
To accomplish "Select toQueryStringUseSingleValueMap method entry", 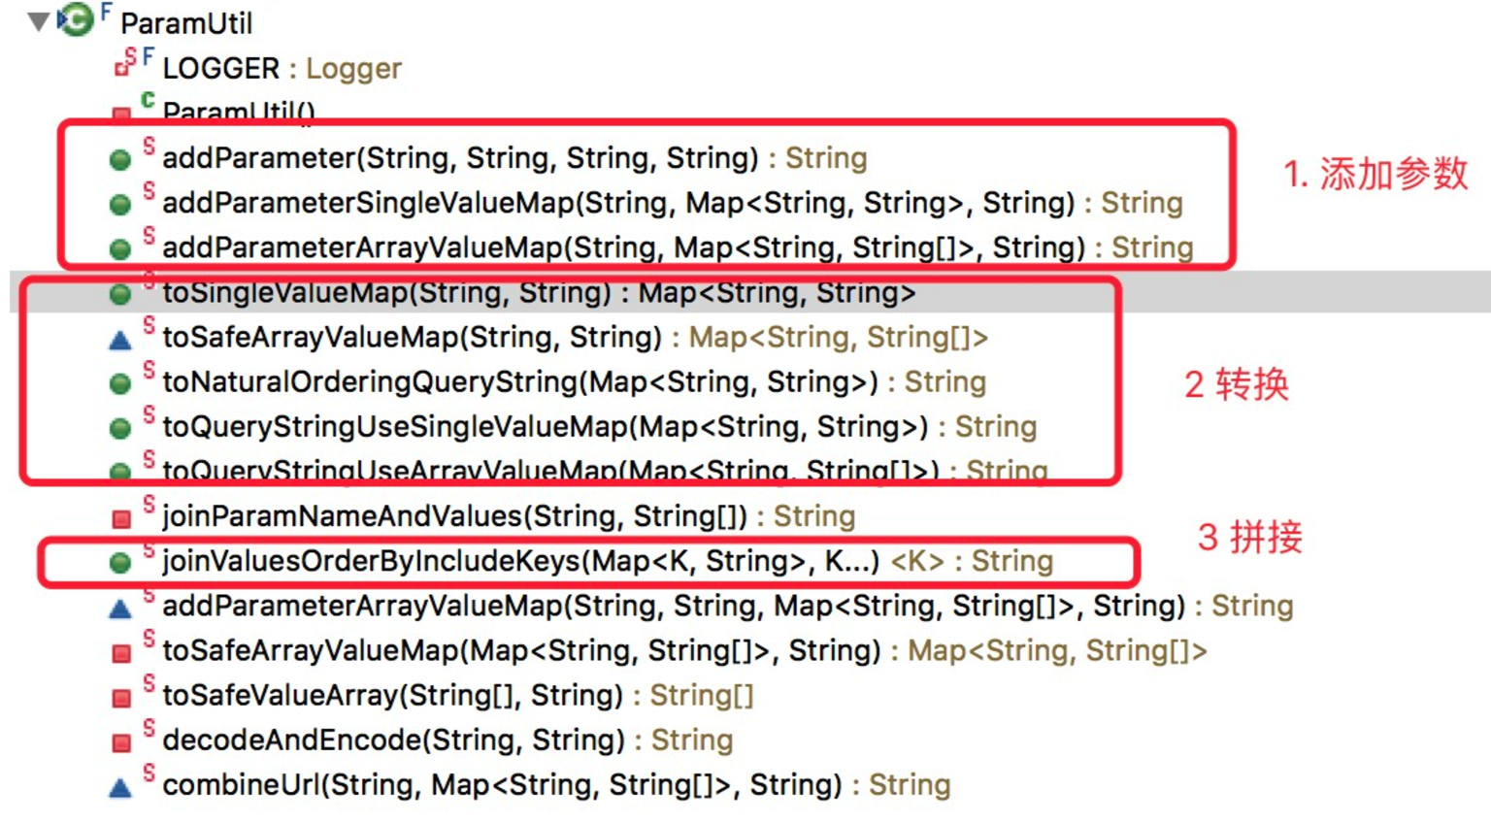I will [x=599, y=427].
